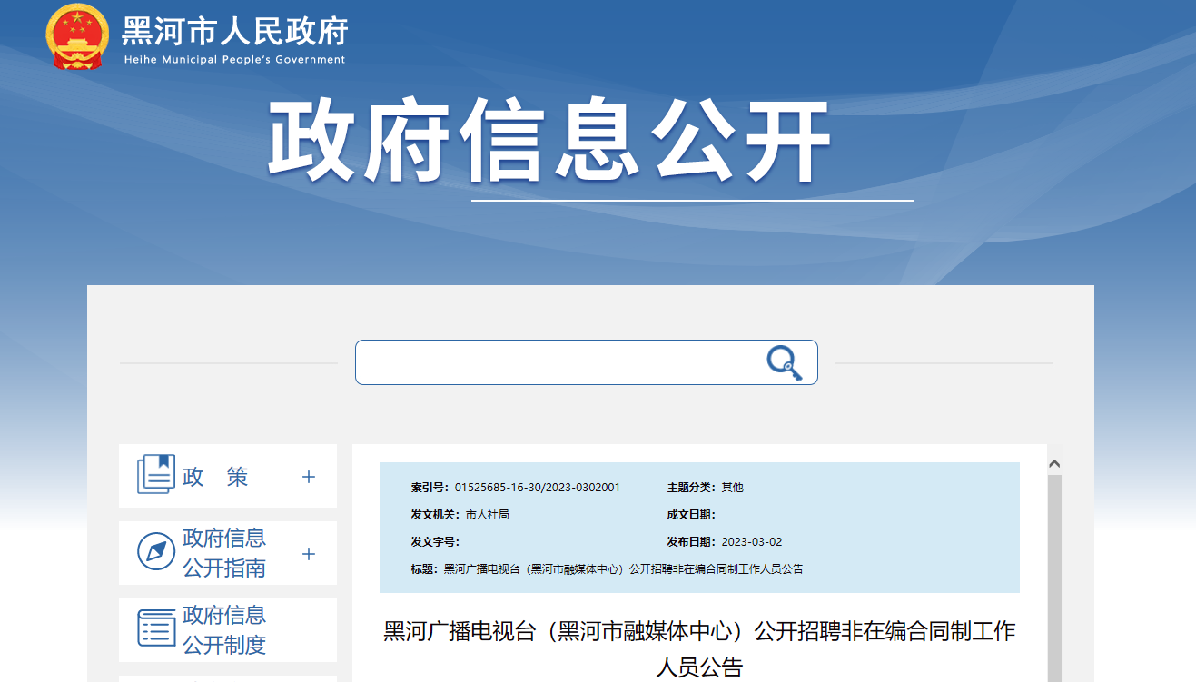The image size is (1196, 682).
Task: Click the publish date 2023-03-02
Action: [x=751, y=542]
